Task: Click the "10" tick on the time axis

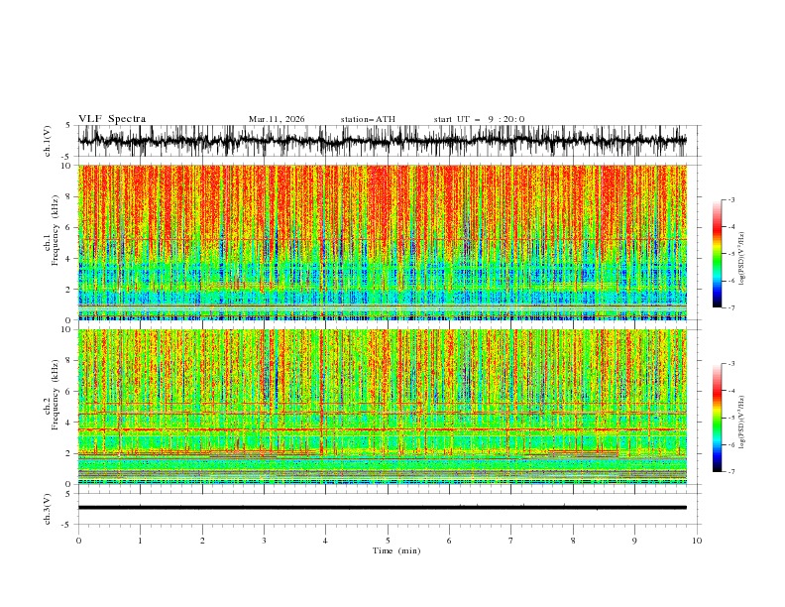Action: point(697,541)
